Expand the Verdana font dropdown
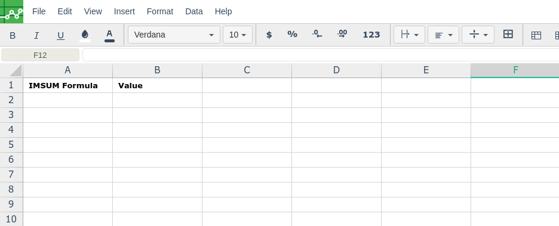Viewport: 559px width, 226px height. tap(174, 35)
